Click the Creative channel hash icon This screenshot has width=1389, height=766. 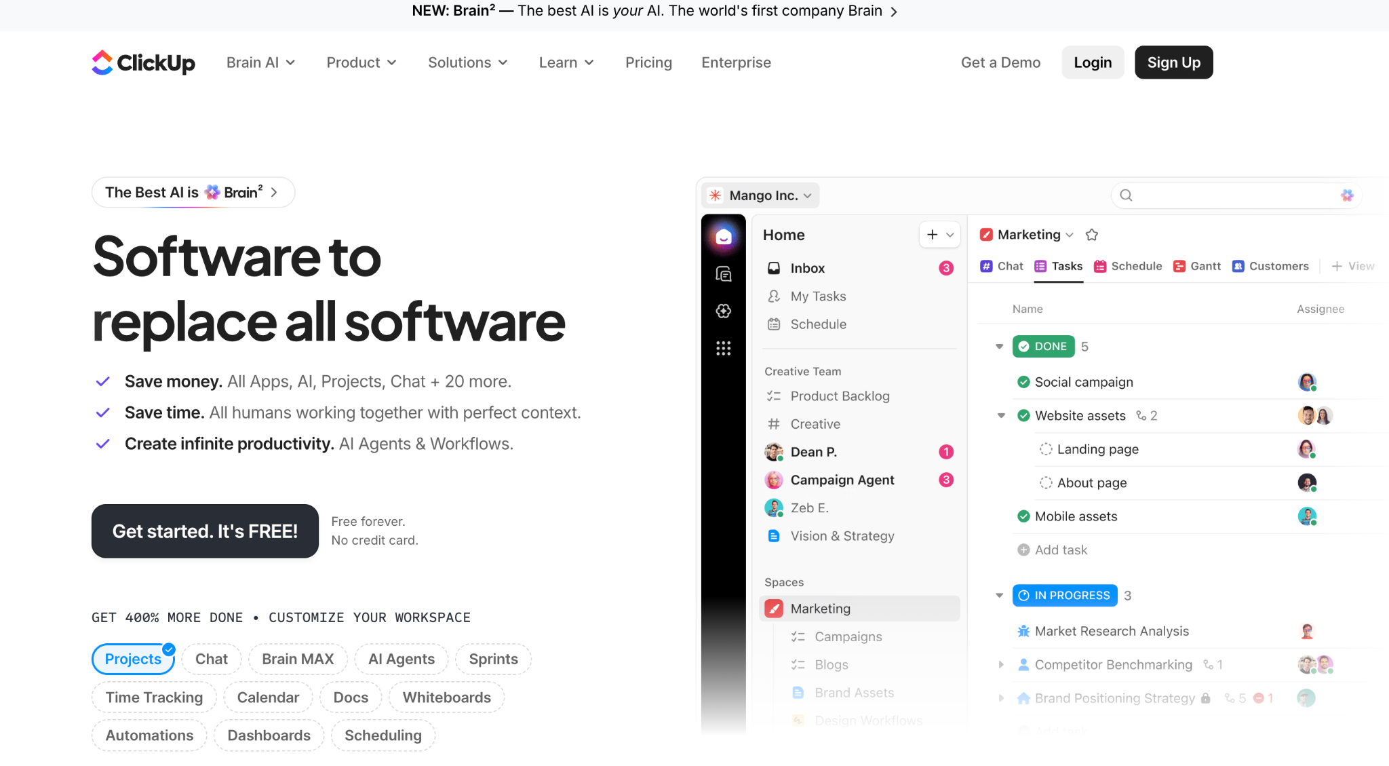click(x=774, y=424)
